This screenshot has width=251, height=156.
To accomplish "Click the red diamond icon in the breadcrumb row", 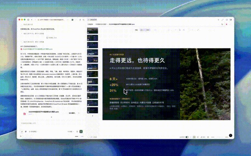I will tap(226, 24).
